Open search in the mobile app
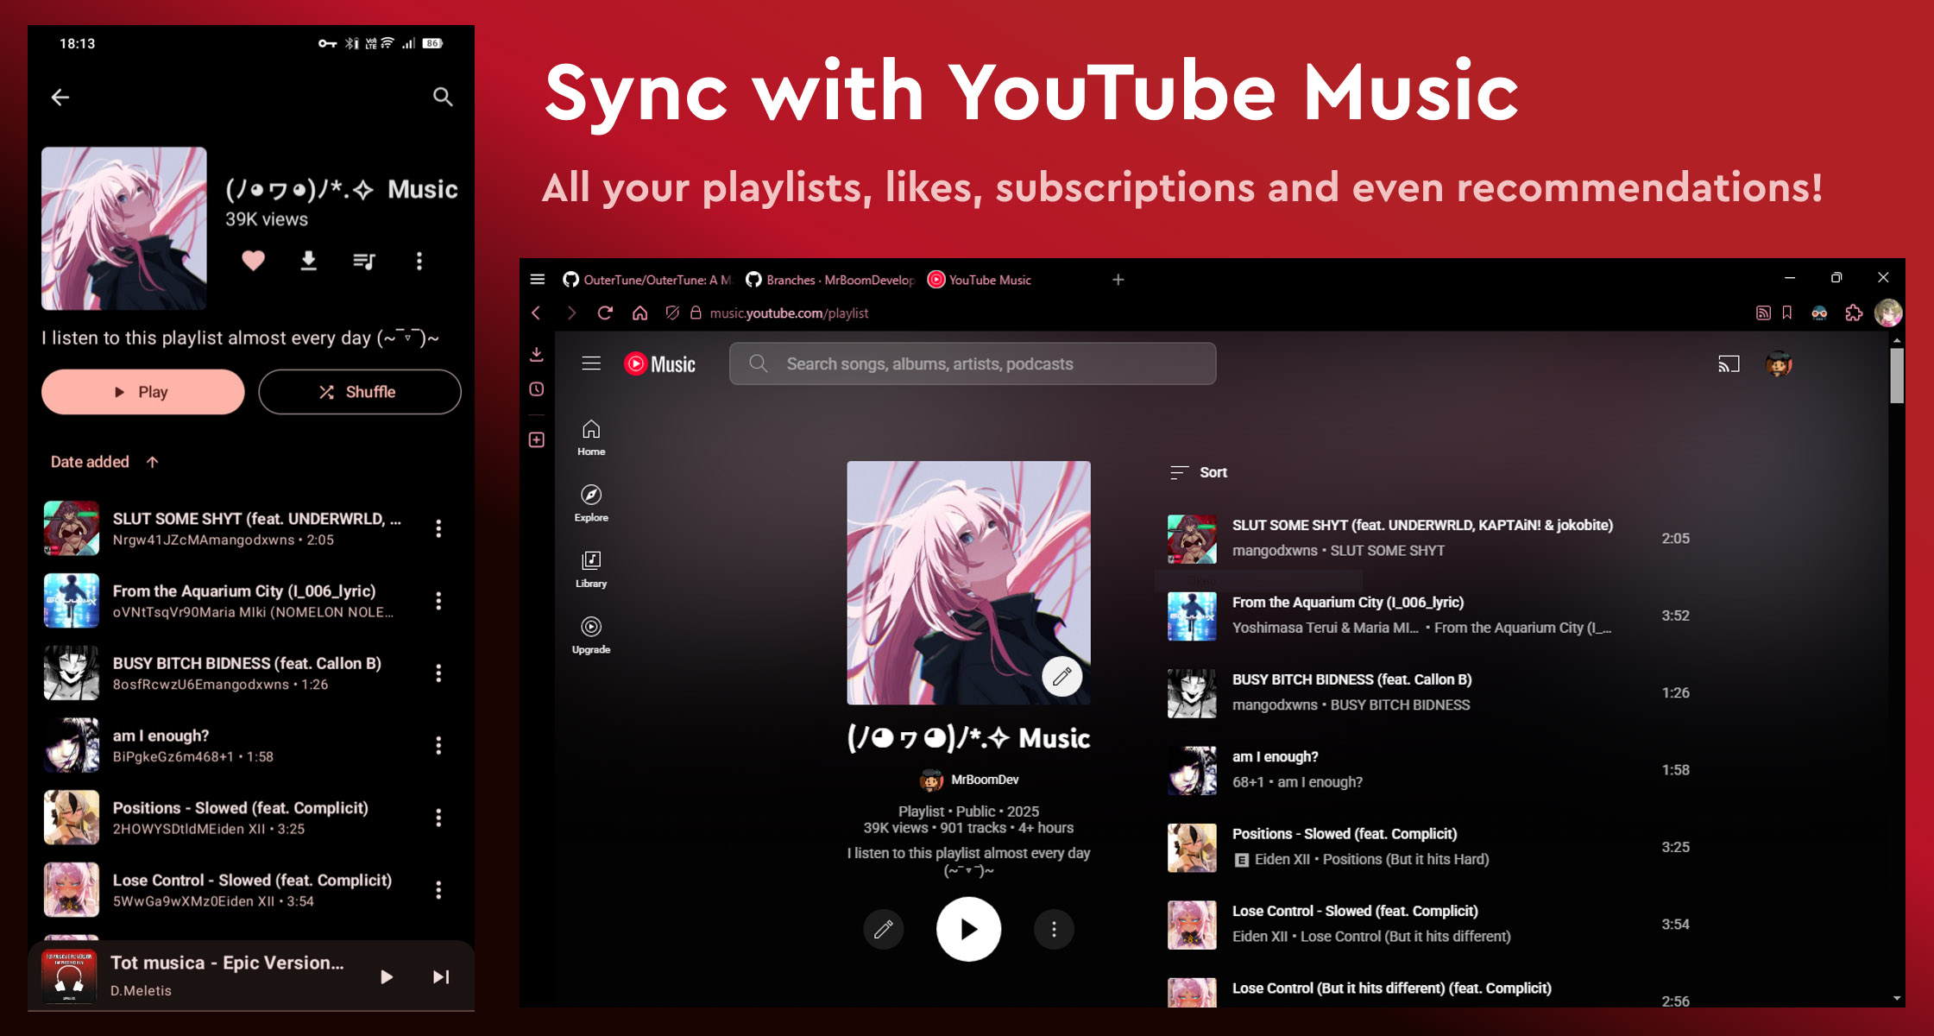 [443, 97]
